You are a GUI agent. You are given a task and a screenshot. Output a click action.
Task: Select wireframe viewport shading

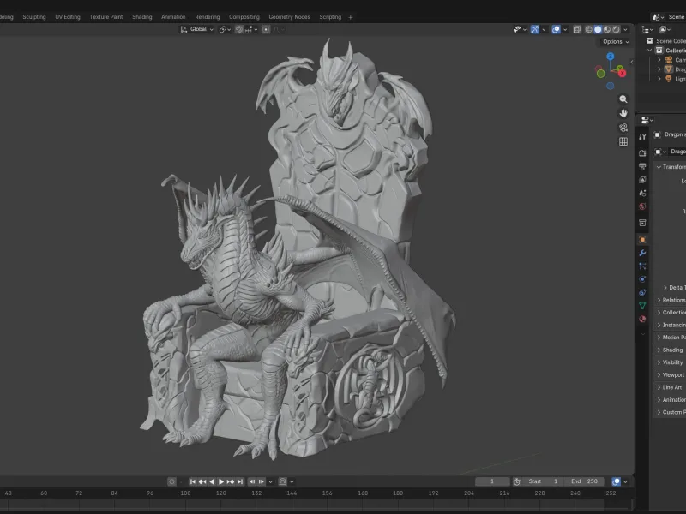[589, 29]
